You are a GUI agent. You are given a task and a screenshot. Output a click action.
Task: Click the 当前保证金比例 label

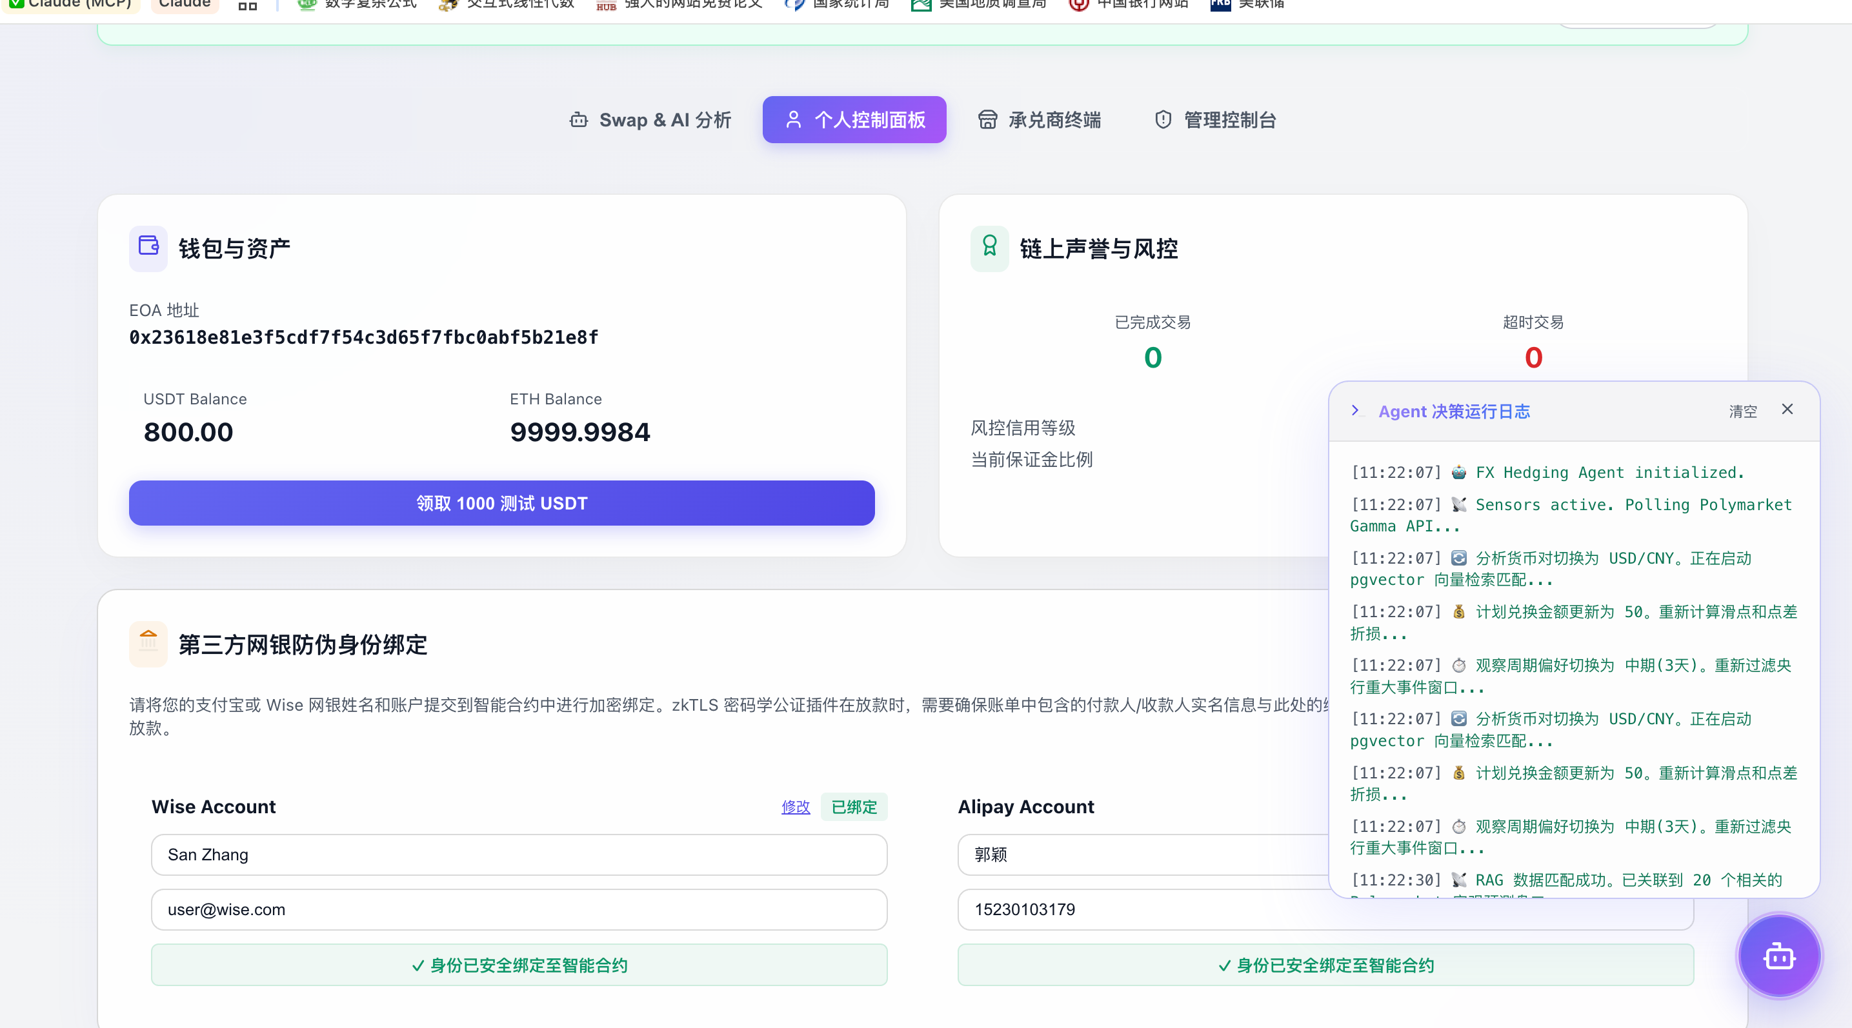click(1032, 460)
